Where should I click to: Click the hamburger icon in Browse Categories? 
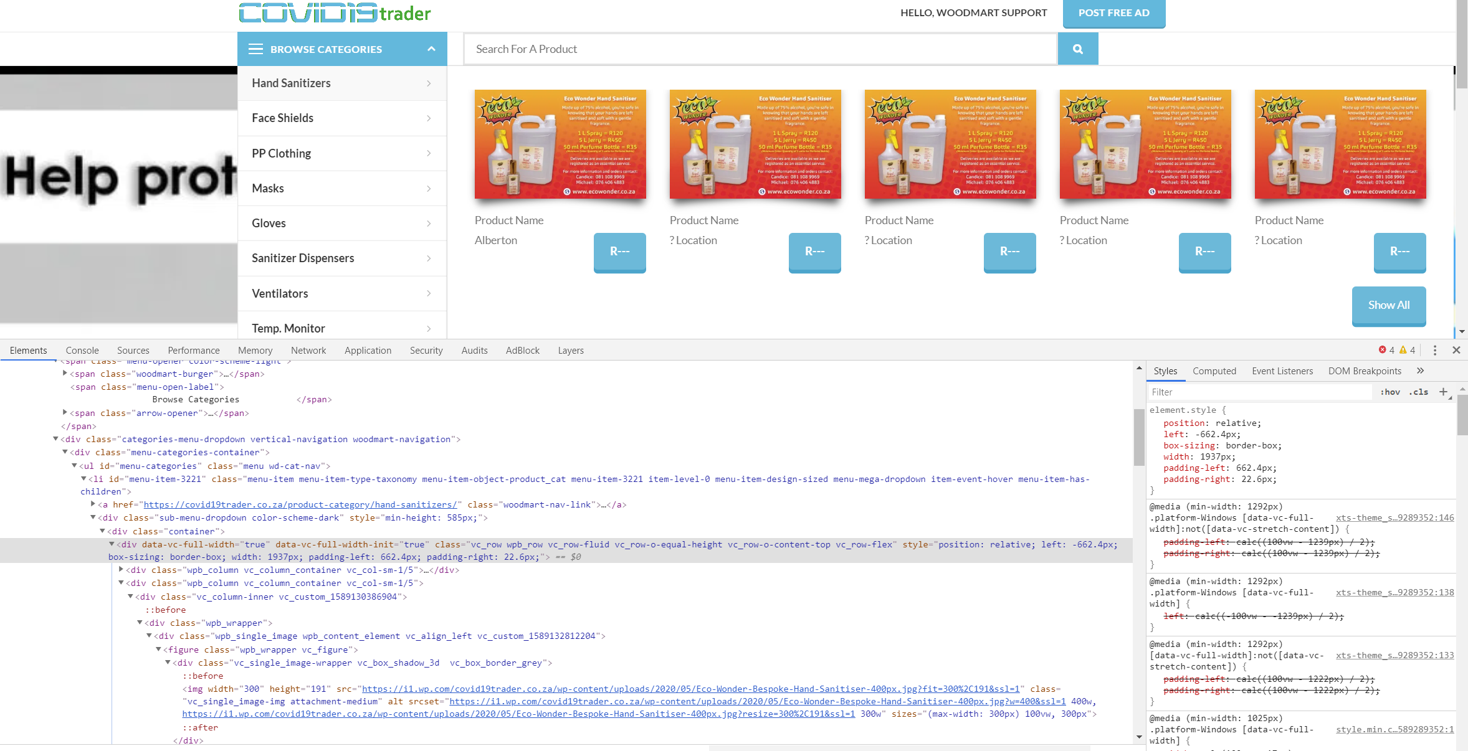point(255,49)
